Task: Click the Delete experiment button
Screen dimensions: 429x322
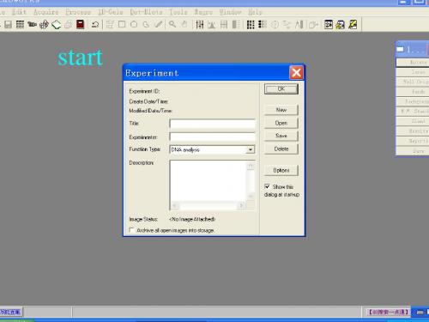Action: (281, 149)
